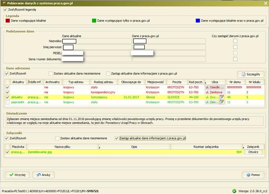This screenshot has width=269, height=194.
Task: Click the Anuluj button
Action: pos(43,175)
